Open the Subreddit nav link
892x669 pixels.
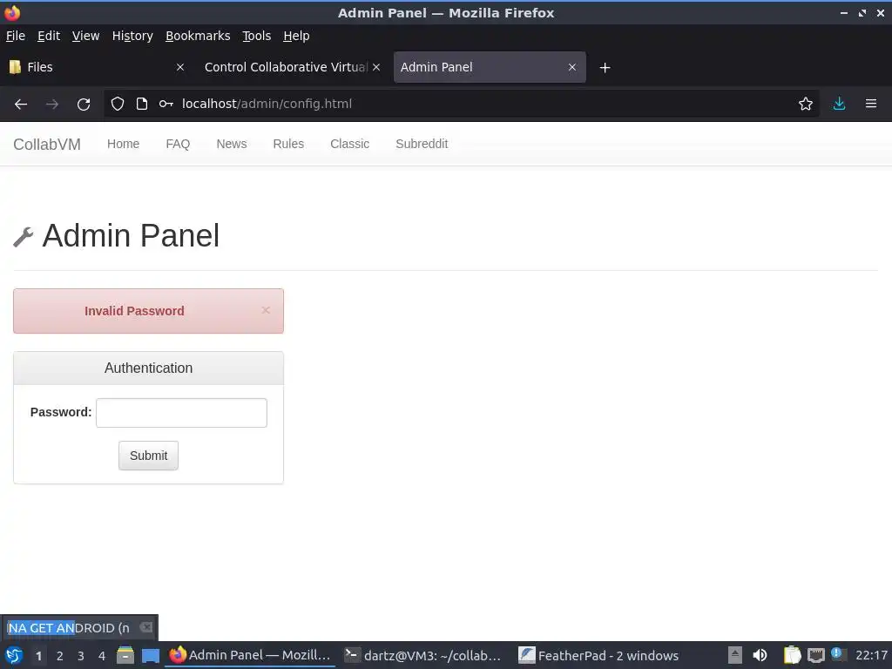point(422,144)
